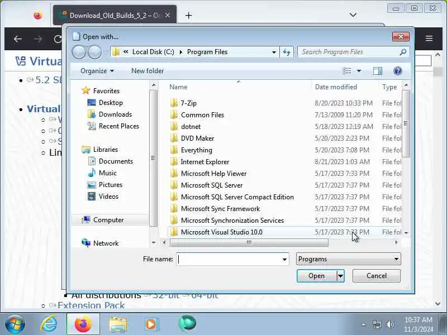Change view using the views icon

(346, 71)
